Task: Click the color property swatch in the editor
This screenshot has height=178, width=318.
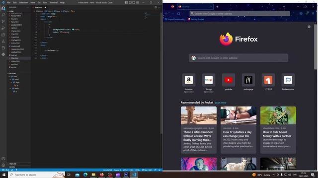Action: [61, 32]
